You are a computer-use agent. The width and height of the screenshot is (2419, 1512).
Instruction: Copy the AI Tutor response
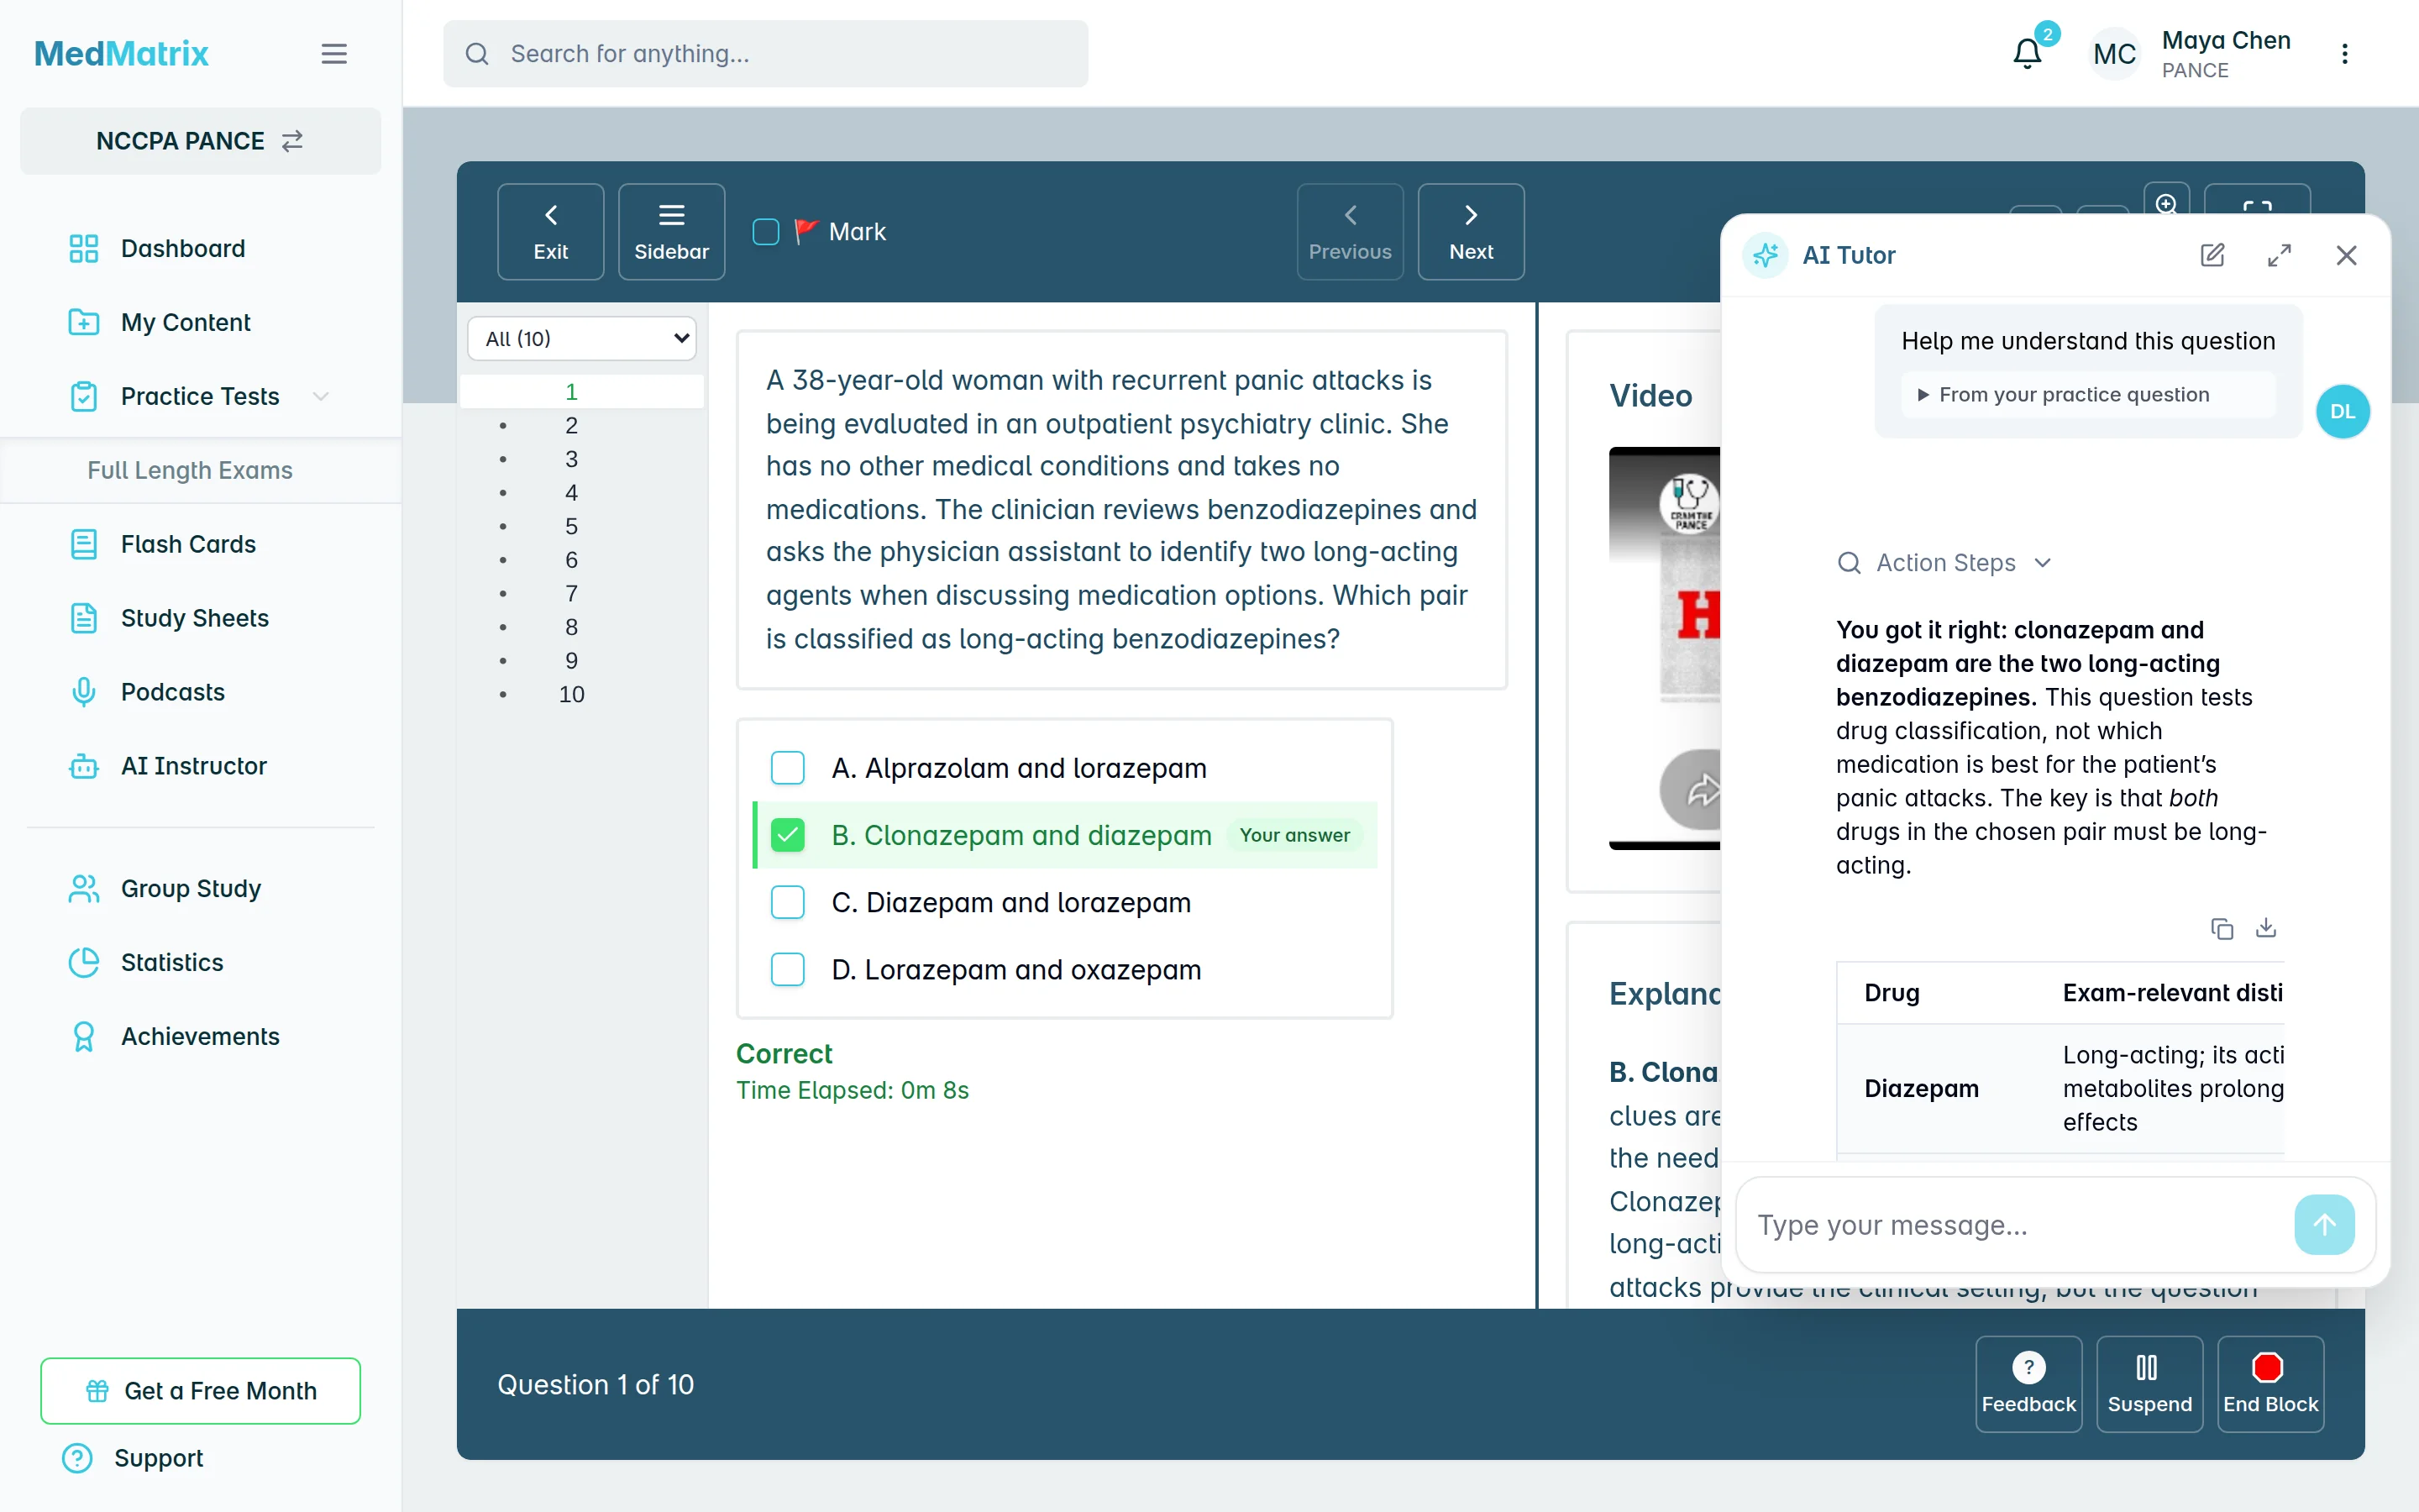click(x=2221, y=929)
